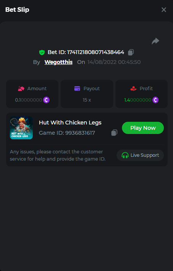173x271 pixels.
Task: Click the 1.40000000 profit amount
Action: (x=138, y=100)
